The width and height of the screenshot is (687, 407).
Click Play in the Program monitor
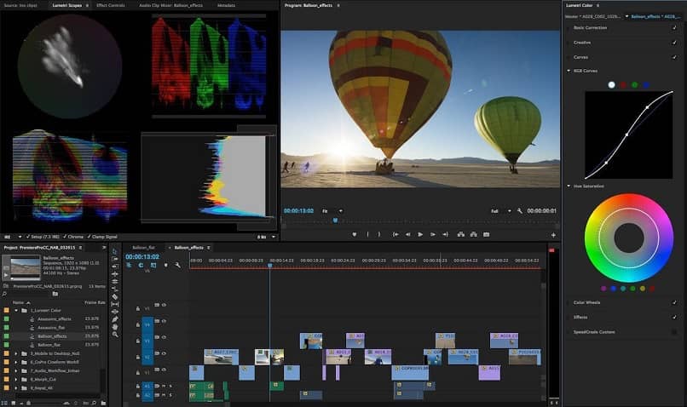tap(420, 234)
